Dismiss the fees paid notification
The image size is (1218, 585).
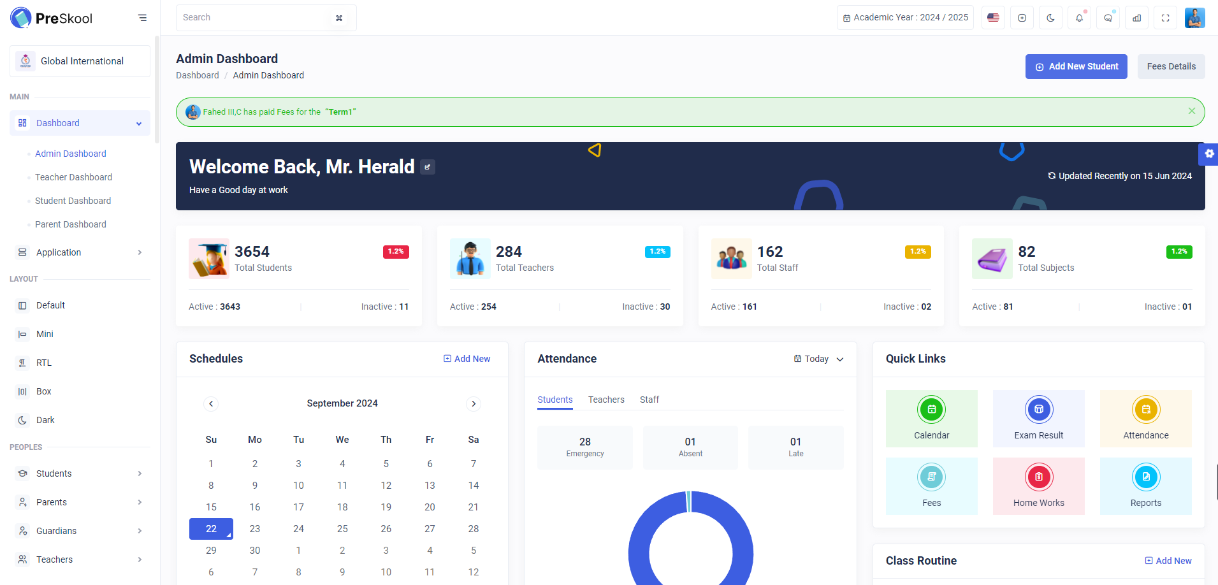pos(1191,111)
